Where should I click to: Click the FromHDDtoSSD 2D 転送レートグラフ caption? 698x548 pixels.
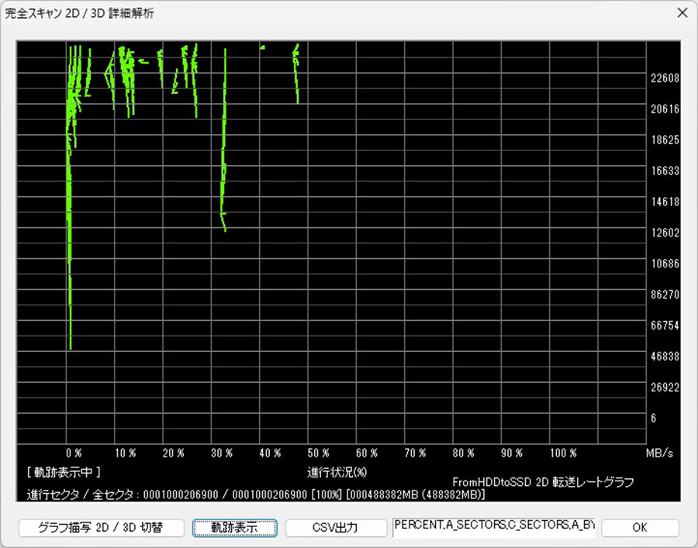[x=543, y=482]
